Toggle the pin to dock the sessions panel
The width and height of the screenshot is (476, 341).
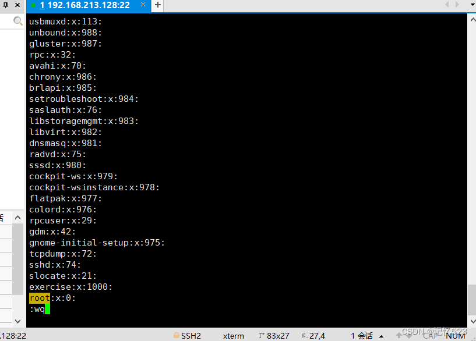tap(5, 5)
